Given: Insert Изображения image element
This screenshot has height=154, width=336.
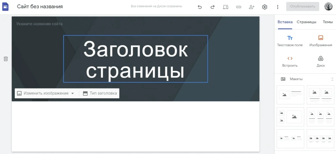Looking at the screenshot, I should point(321,41).
